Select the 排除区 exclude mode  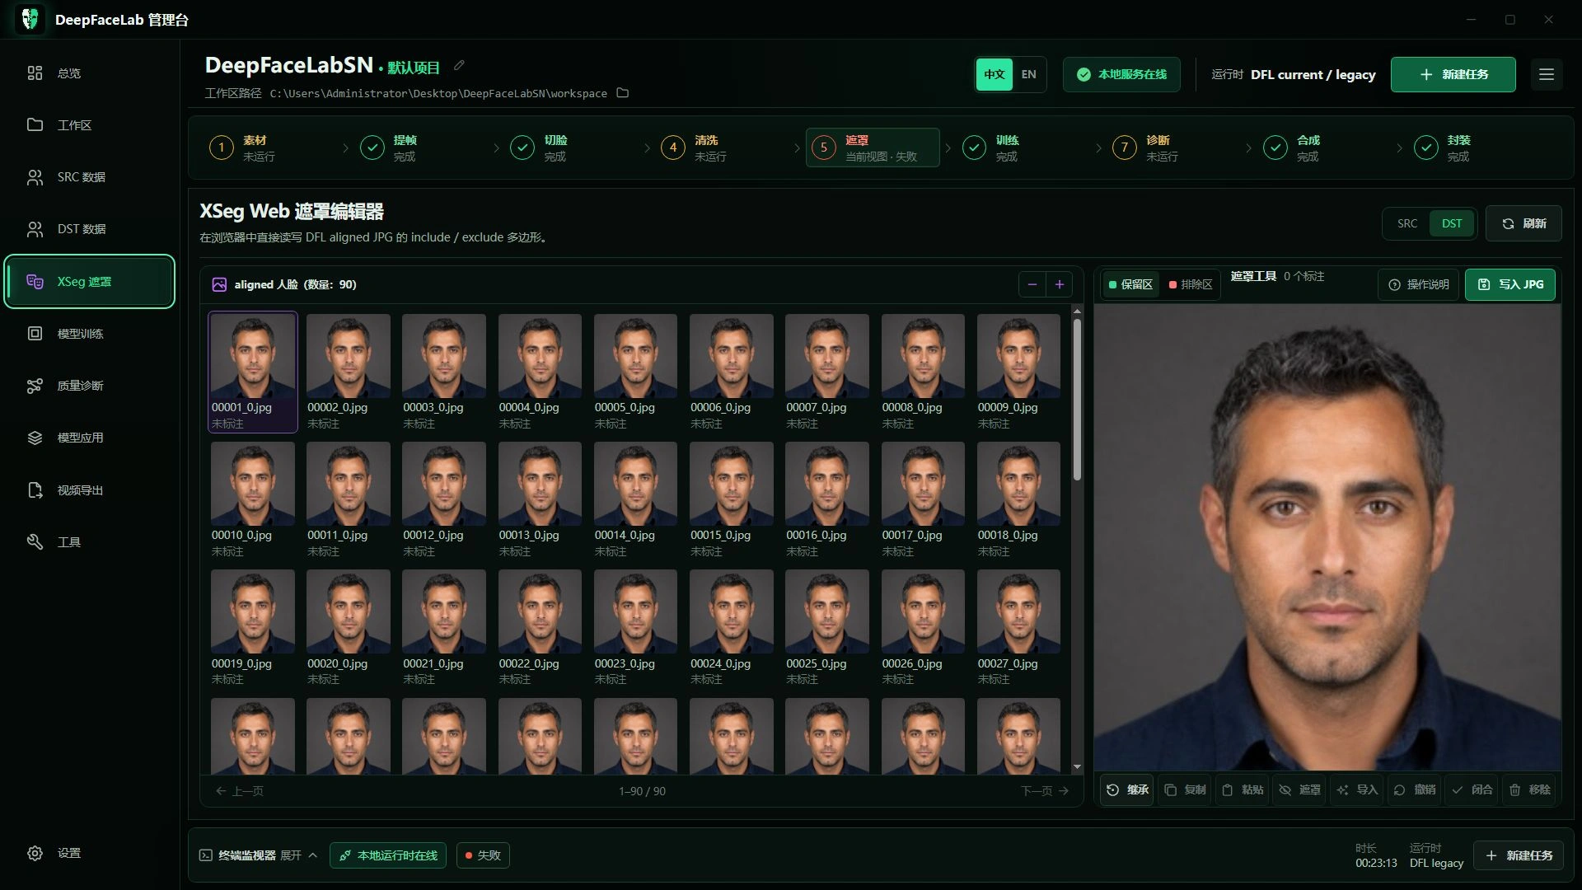(x=1191, y=284)
